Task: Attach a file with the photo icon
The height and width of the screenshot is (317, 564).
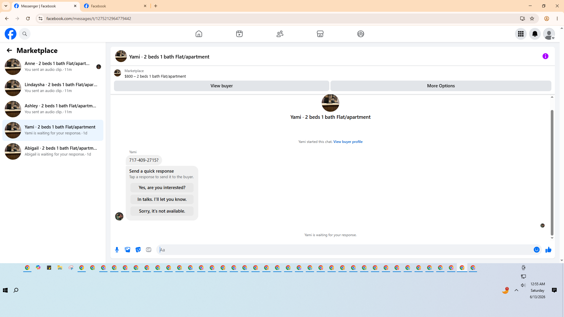Action: 127,250
